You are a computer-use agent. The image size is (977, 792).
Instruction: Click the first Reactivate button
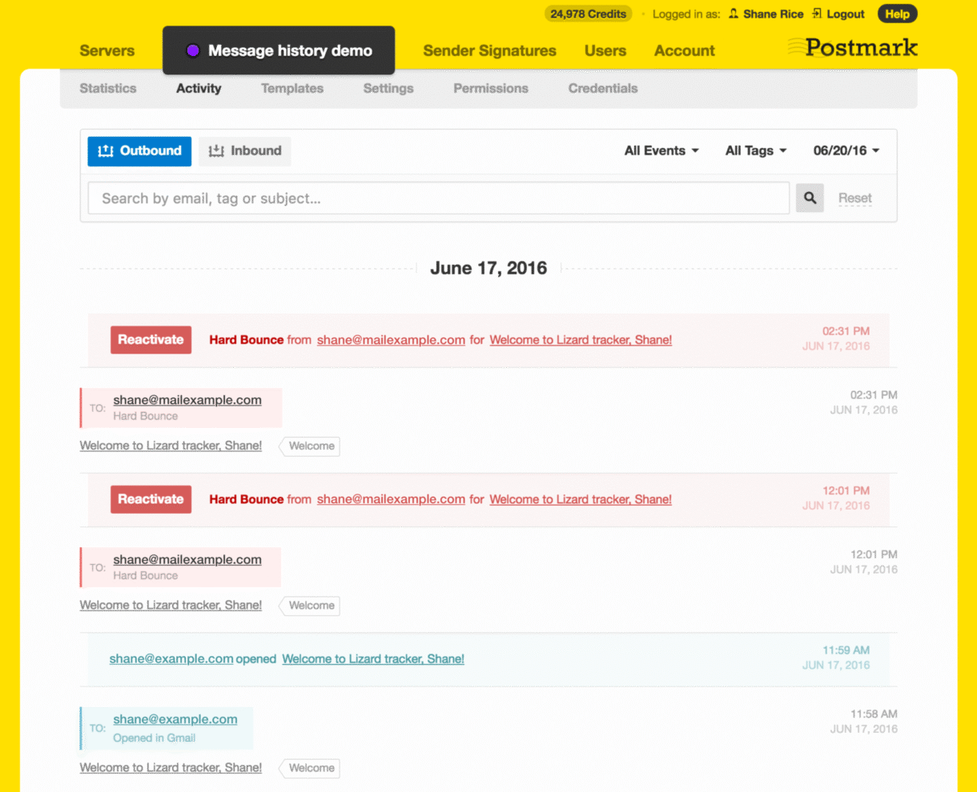(151, 339)
